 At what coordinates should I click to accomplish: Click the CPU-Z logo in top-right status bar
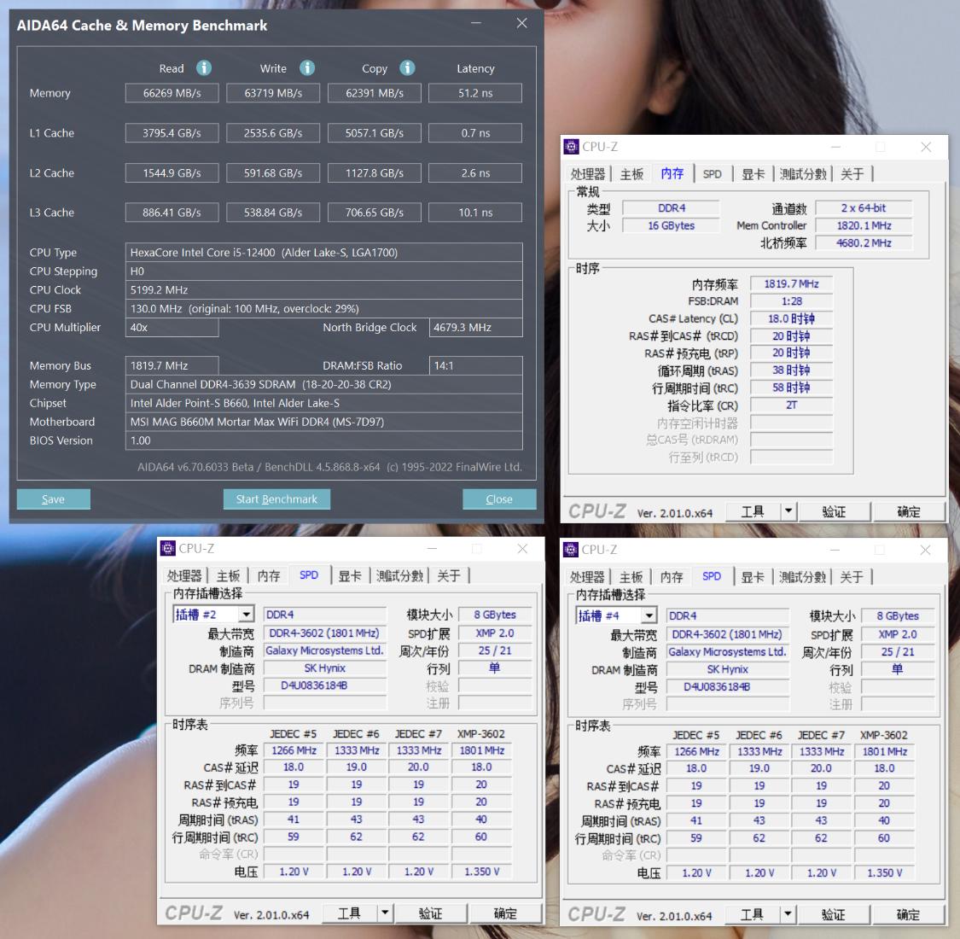597,510
